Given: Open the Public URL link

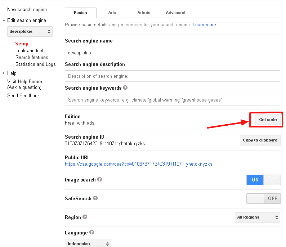Looking at the screenshot, I should (x=138, y=164).
